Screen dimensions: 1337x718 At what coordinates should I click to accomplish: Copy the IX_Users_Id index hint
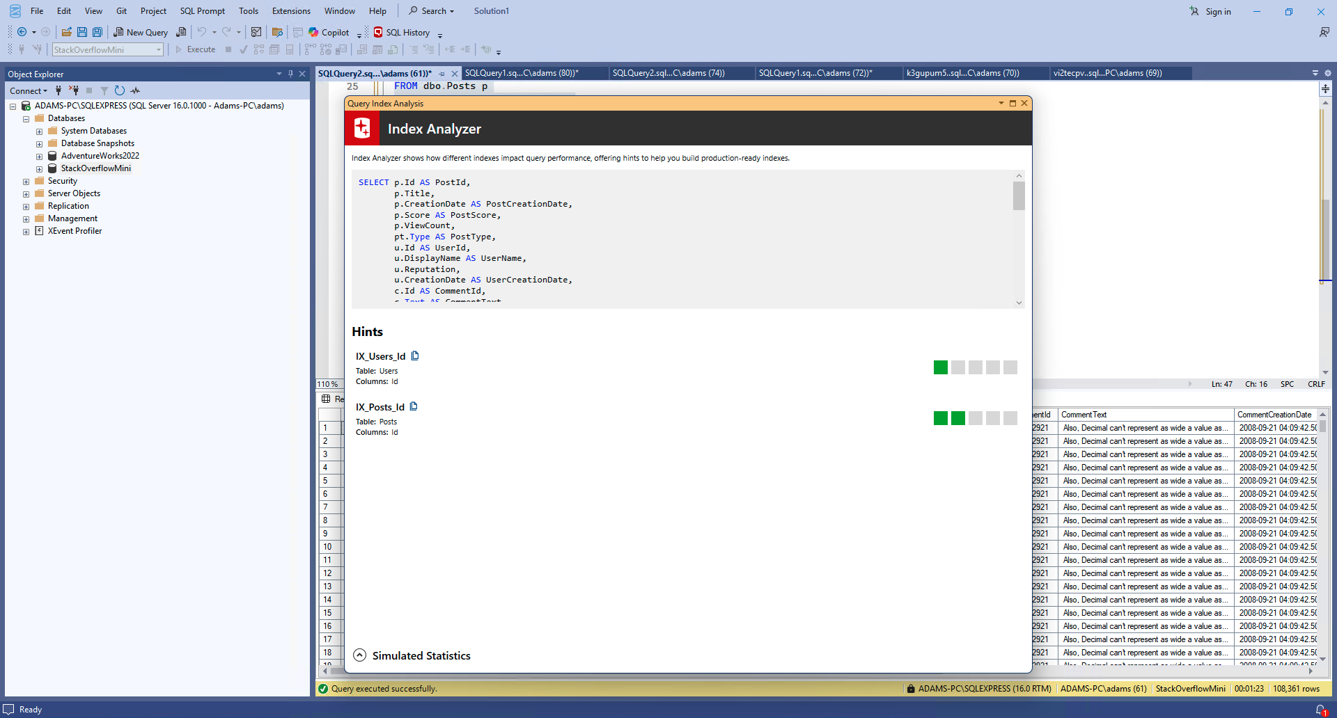(x=415, y=356)
